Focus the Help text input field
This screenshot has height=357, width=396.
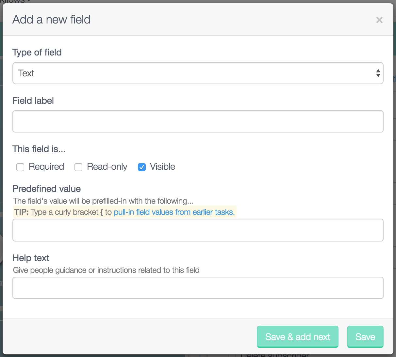[x=198, y=288]
